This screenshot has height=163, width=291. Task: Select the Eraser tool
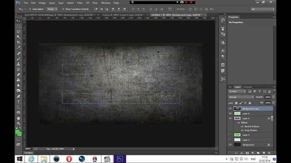[x=18, y=75]
